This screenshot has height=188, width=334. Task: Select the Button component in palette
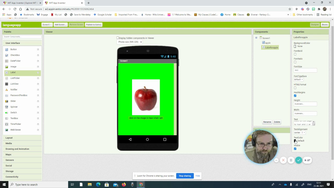14,49
